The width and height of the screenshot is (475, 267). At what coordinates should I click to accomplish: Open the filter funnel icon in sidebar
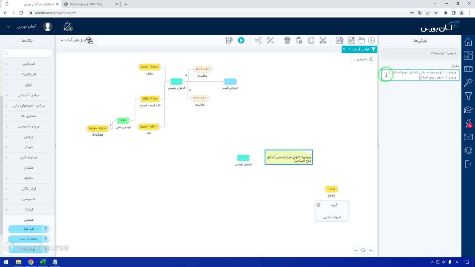(x=468, y=96)
